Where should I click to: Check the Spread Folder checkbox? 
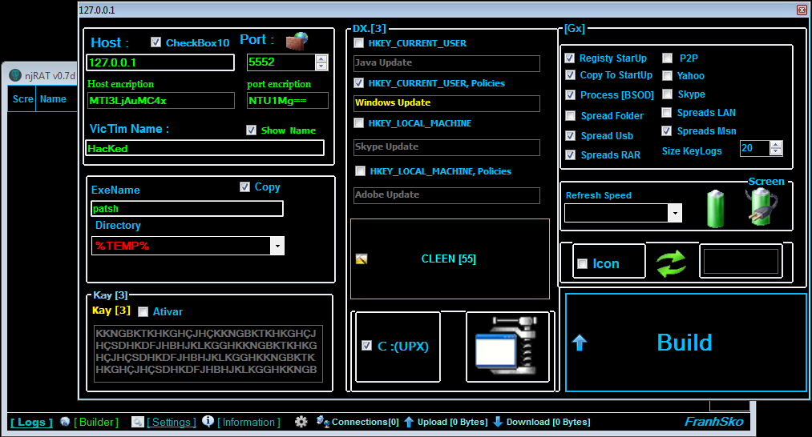tap(570, 116)
